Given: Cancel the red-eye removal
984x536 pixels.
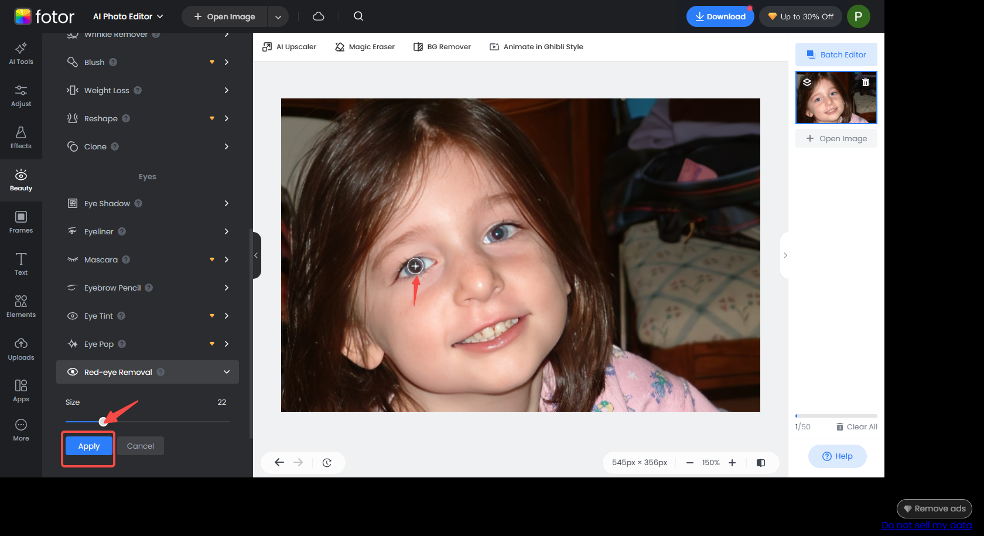Looking at the screenshot, I should point(141,446).
